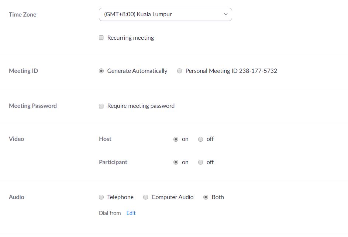Open the Time Zone dropdown
The image size is (348, 237).
[x=165, y=14]
